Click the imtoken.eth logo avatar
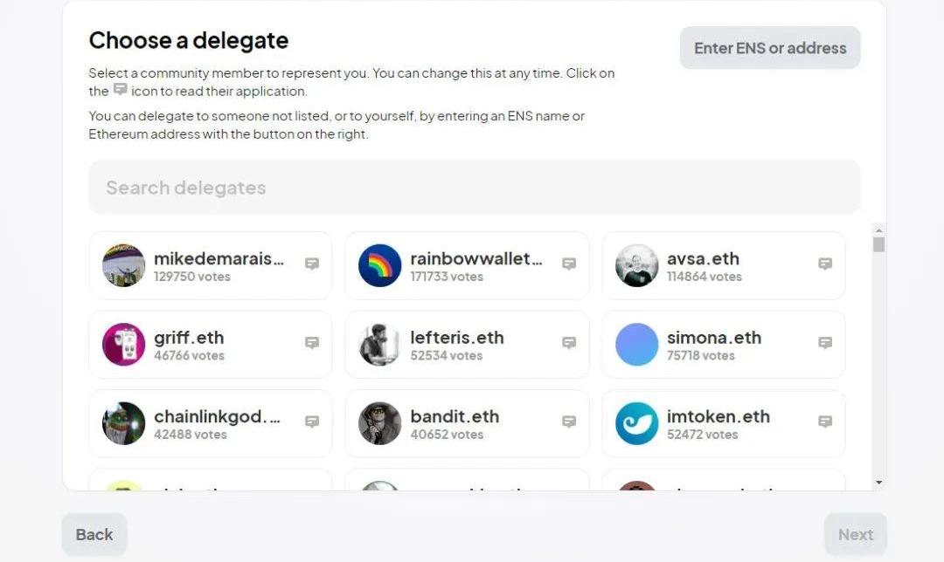This screenshot has height=562, width=944. click(x=636, y=423)
